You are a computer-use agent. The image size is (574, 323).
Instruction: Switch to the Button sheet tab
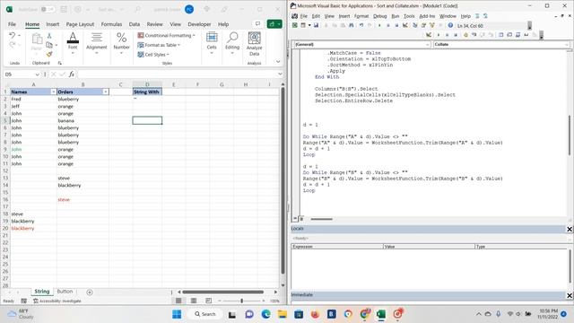tap(65, 292)
